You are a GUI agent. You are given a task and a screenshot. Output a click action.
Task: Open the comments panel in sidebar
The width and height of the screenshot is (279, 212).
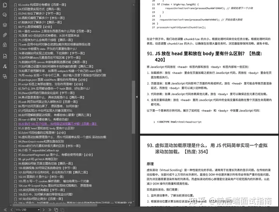coord(5,14)
